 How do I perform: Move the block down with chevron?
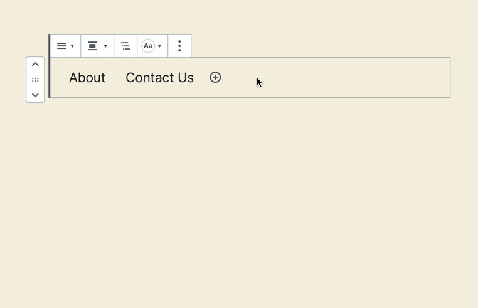coord(35,95)
